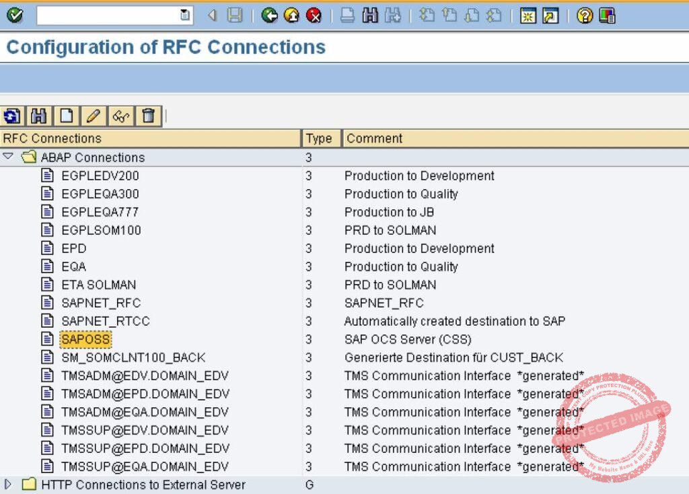Click the trash Delete icon
Screen dimensions: 689x494
click(148, 116)
